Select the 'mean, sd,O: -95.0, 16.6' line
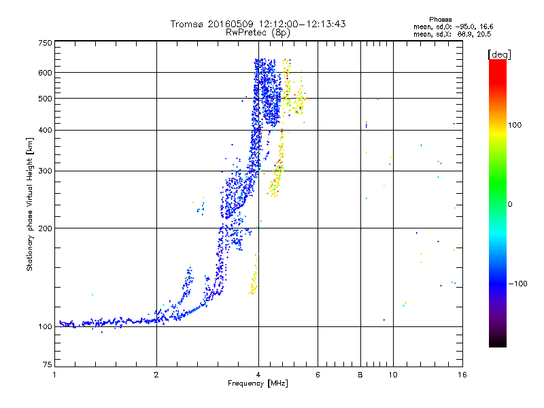This screenshot has height=408, width=544. 453,27
